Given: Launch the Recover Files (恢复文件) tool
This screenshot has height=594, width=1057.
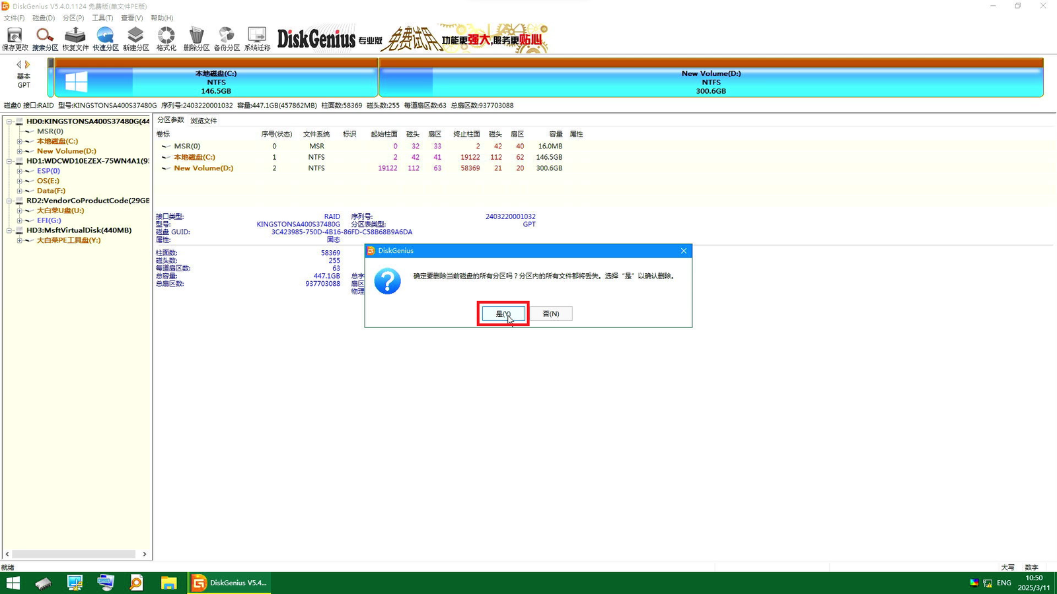Looking at the screenshot, I should pyautogui.click(x=75, y=39).
